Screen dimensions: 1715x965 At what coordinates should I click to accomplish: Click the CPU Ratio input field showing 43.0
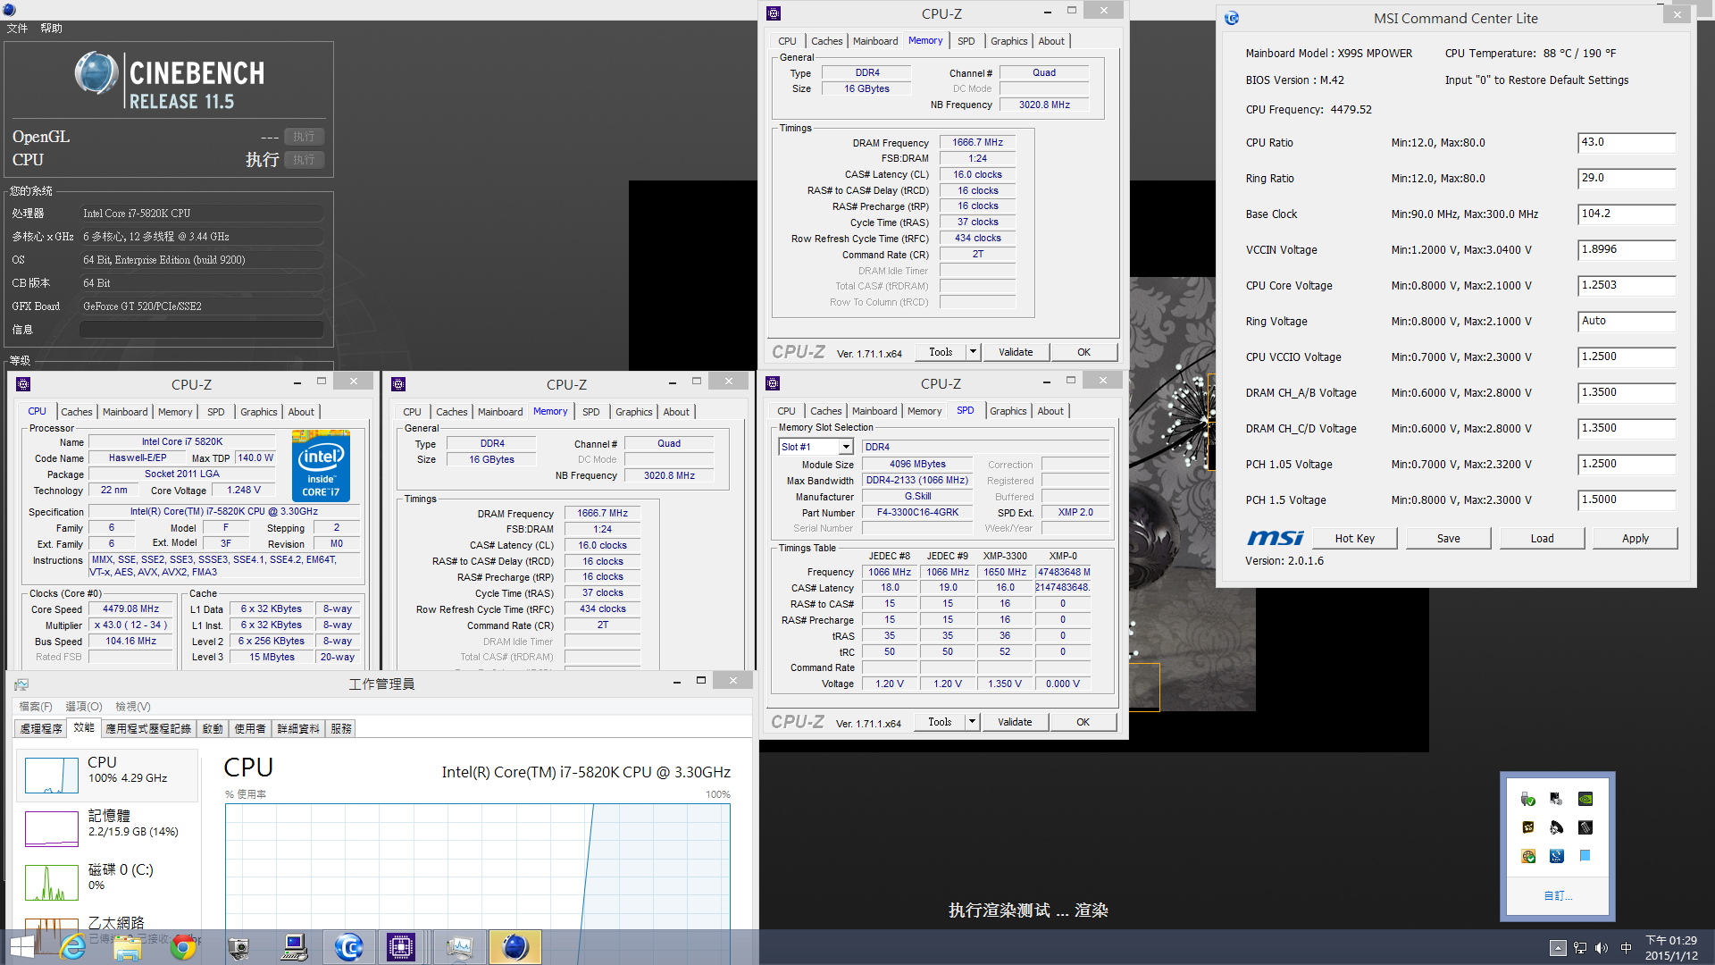[1627, 143]
